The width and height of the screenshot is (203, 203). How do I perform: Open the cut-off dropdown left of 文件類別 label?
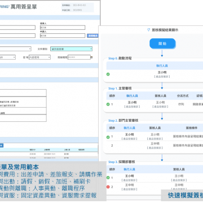coord(15,49)
